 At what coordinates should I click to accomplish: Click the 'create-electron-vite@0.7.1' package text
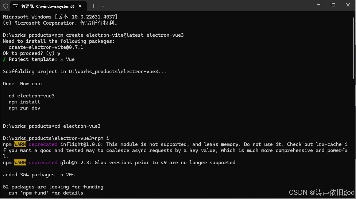tap(46, 47)
